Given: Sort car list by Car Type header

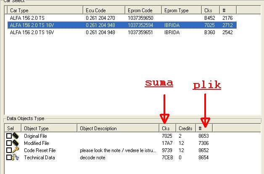Looking at the screenshot, I should pos(45,10).
